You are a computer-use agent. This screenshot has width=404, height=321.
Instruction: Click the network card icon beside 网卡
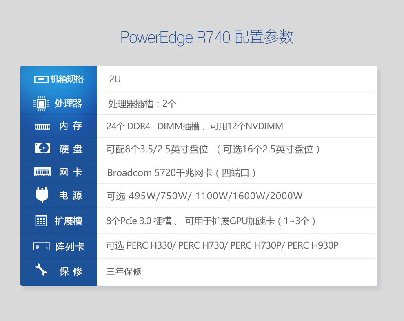[42, 172]
